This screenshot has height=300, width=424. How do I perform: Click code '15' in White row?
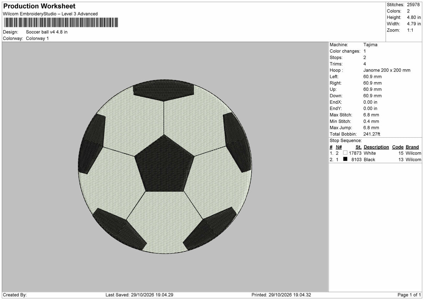tap(401, 153)
